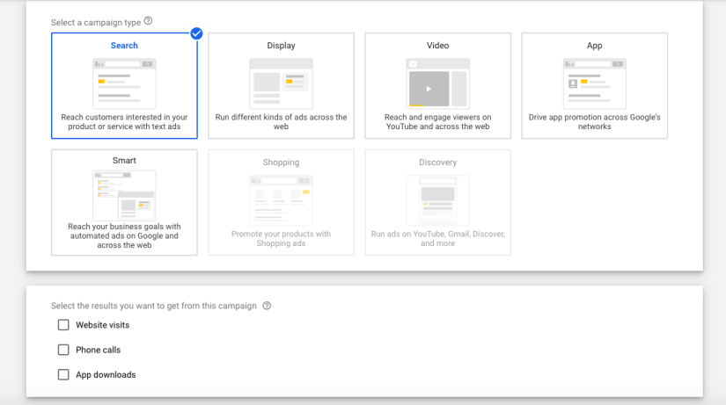Open help icon beside campaign type heading

148,21
